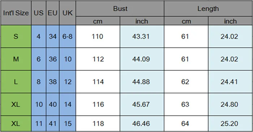Click the green M size cell
Screen dimensions: 253x132
click(x=16, y=59)
